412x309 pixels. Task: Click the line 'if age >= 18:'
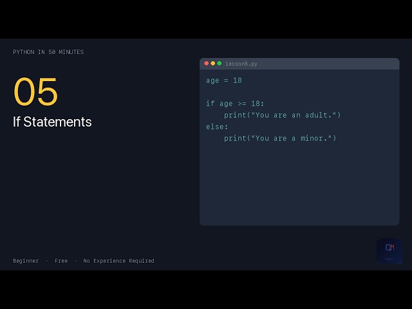(x=235, y=104)
